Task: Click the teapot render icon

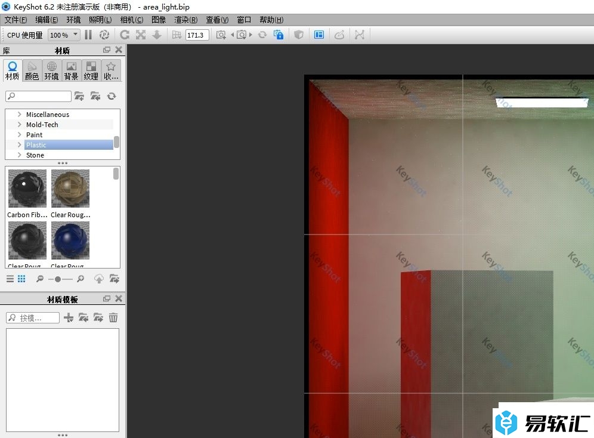Action: pos(339,35)
